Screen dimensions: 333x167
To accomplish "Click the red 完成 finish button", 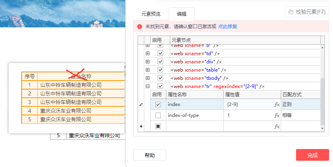I will tap(313, 155).
